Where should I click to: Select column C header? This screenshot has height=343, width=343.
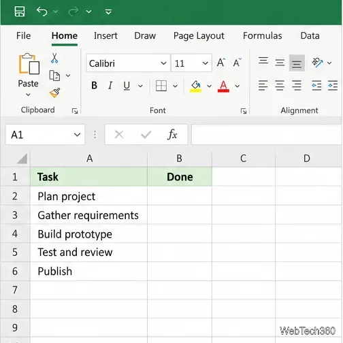pyautogui.click(x=244, y=159)
